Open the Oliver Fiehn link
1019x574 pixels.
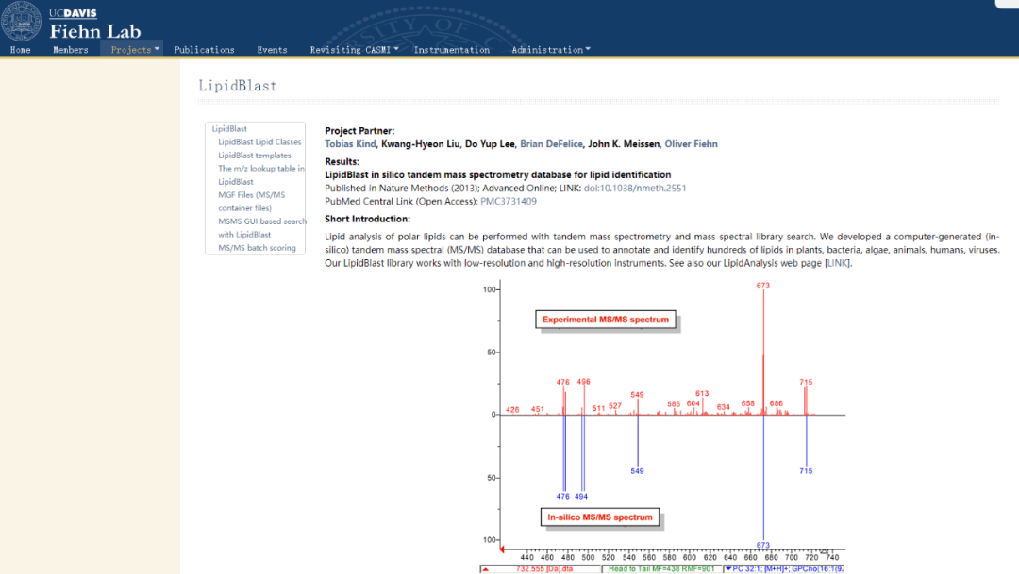point(691,144)
